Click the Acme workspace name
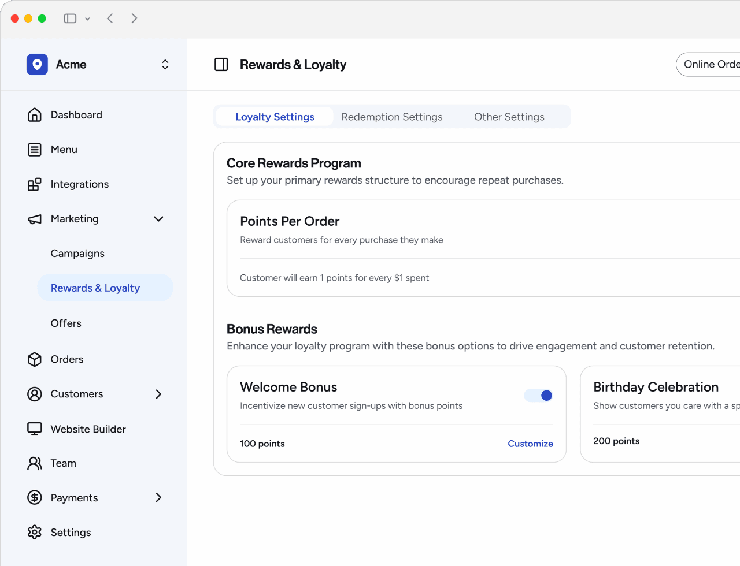Viewport: 740px width, 566px height. coord(71,65)
